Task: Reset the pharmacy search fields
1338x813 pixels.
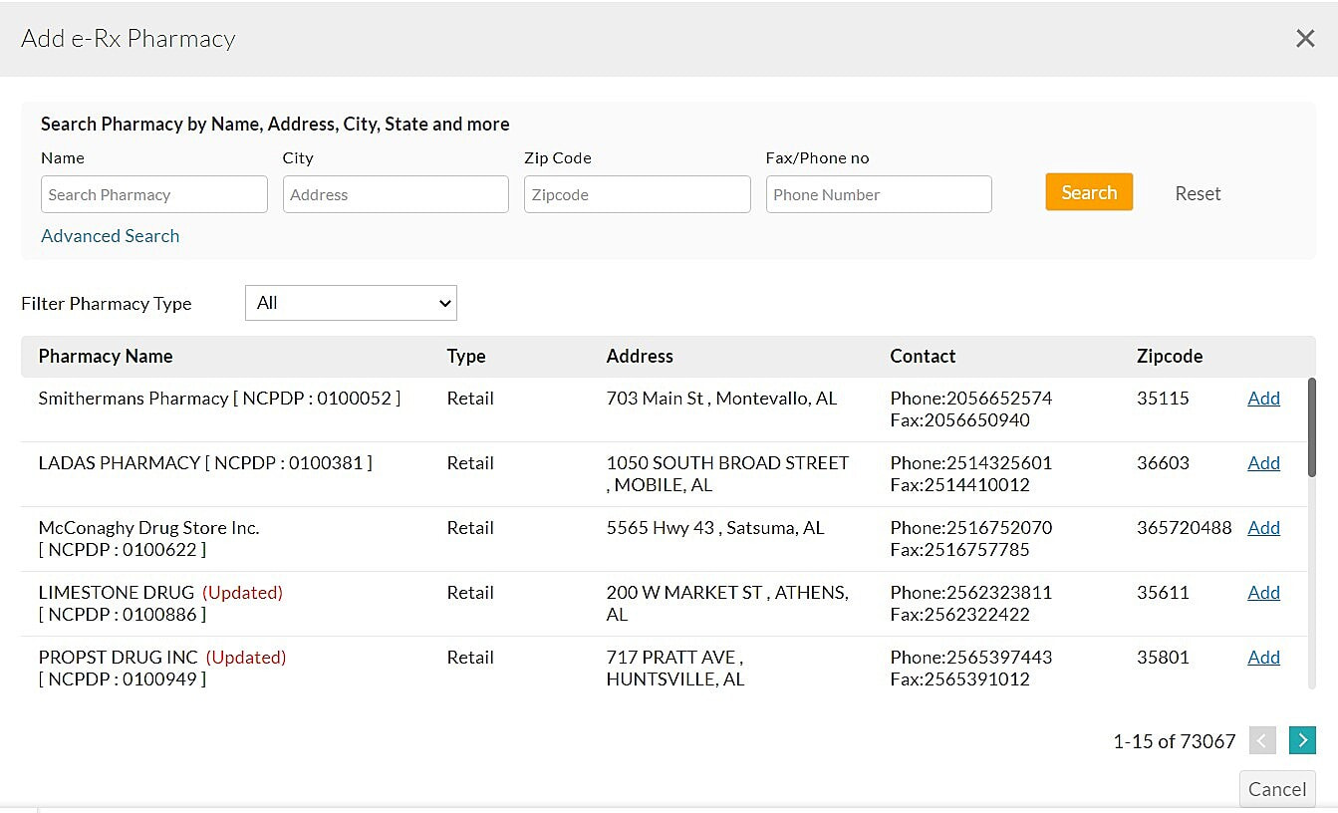Action: [x=1198, y=193]
